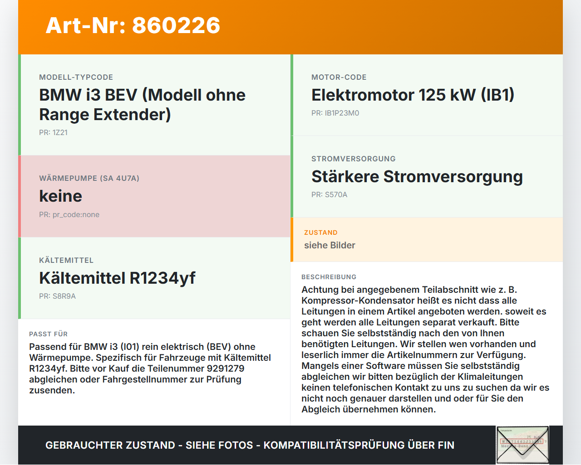This screenshot has height=465, width=581.
Task: Select the BMW i3 BEV model type value
Action: pos(142,105)
